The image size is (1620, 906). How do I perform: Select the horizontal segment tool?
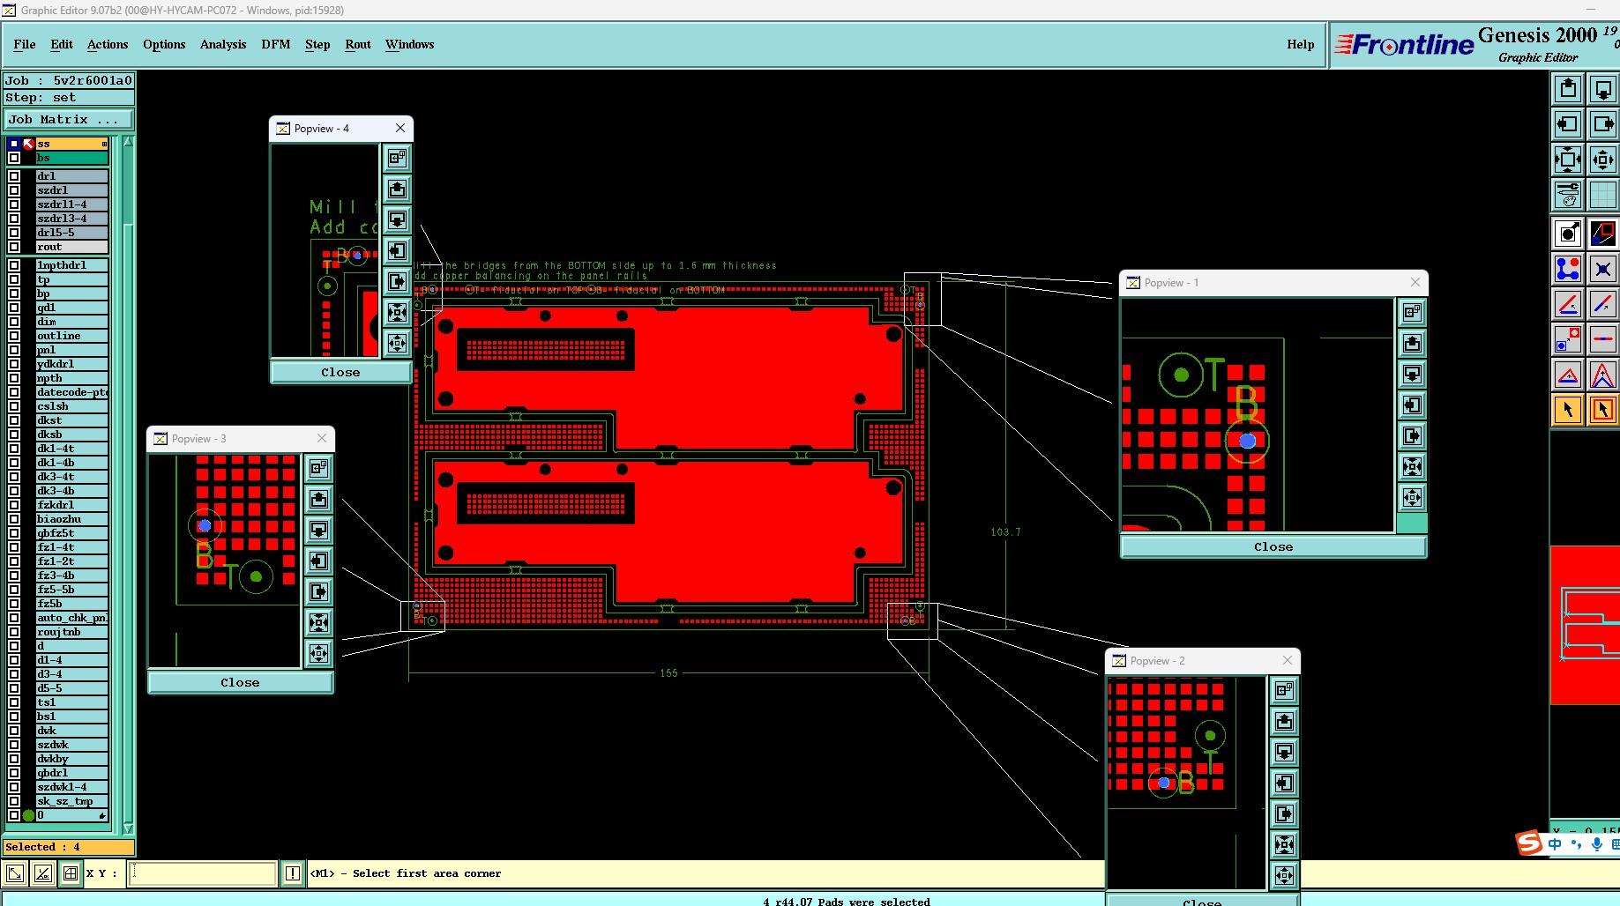(1602, 339)
